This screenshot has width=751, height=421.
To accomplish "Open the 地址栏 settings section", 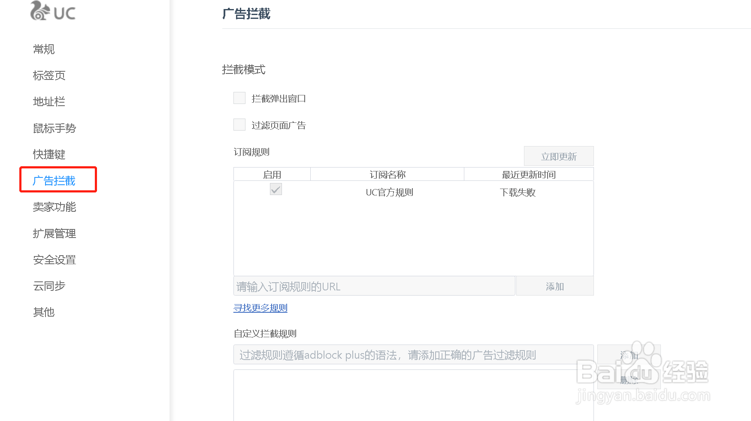I will (48, 102).
